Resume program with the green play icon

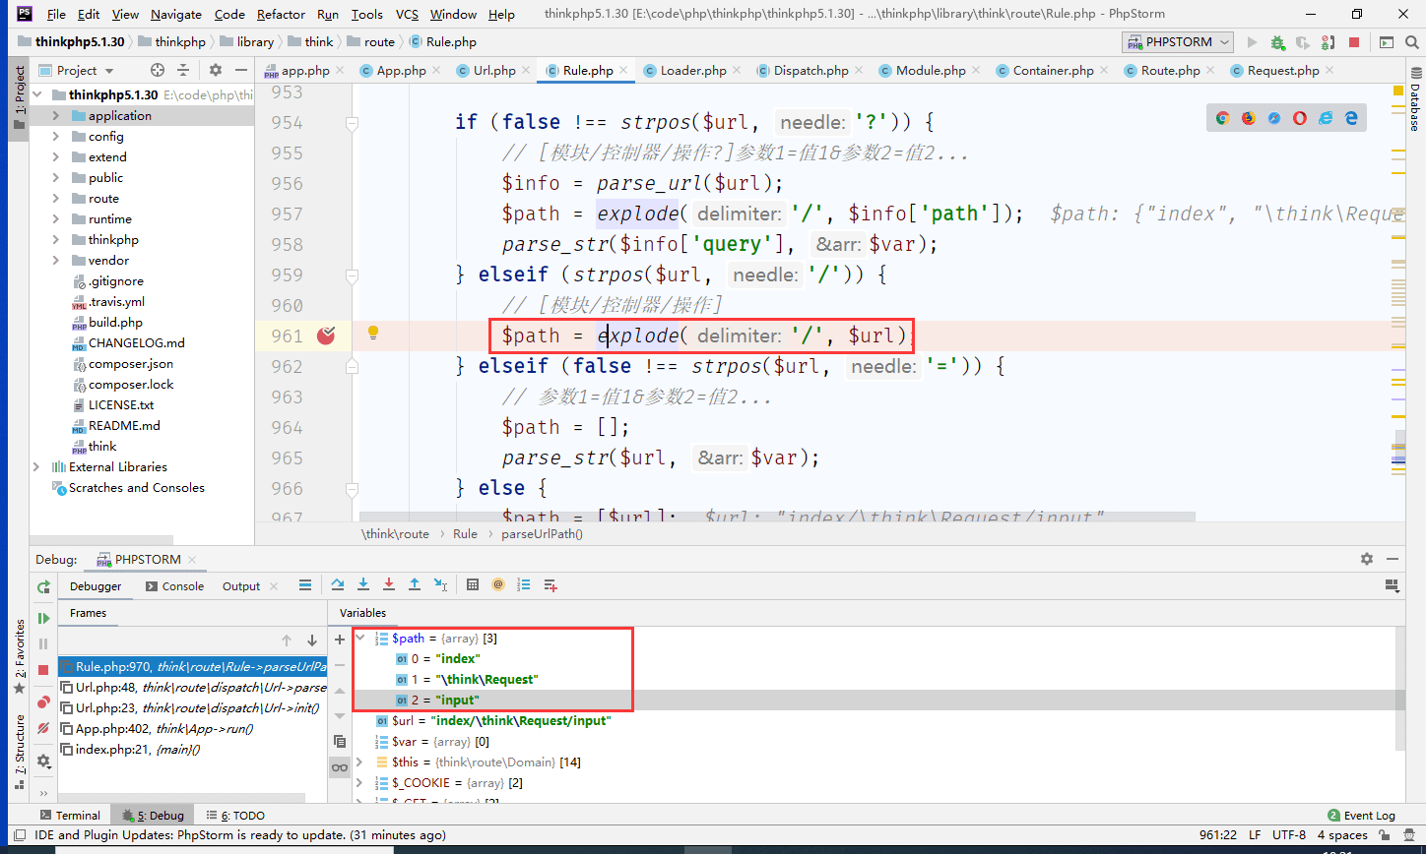pos(43,618)
